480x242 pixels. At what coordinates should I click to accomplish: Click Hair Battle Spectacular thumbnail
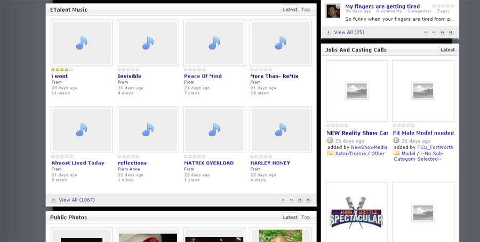[357, 213]
